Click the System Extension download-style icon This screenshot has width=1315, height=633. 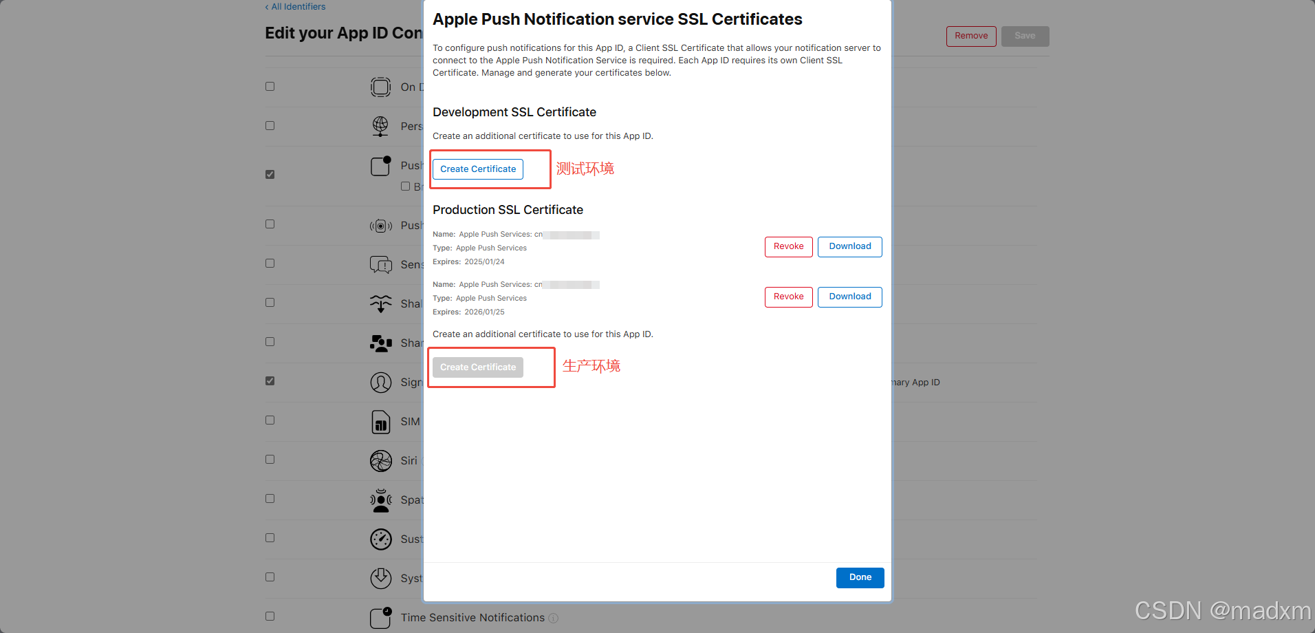[x=380, y=578]
